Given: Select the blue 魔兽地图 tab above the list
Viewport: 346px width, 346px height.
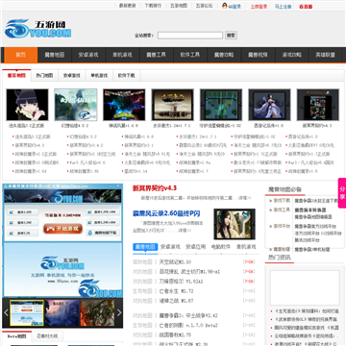Looking at the screenshot, I should click(x=145, y=247).
